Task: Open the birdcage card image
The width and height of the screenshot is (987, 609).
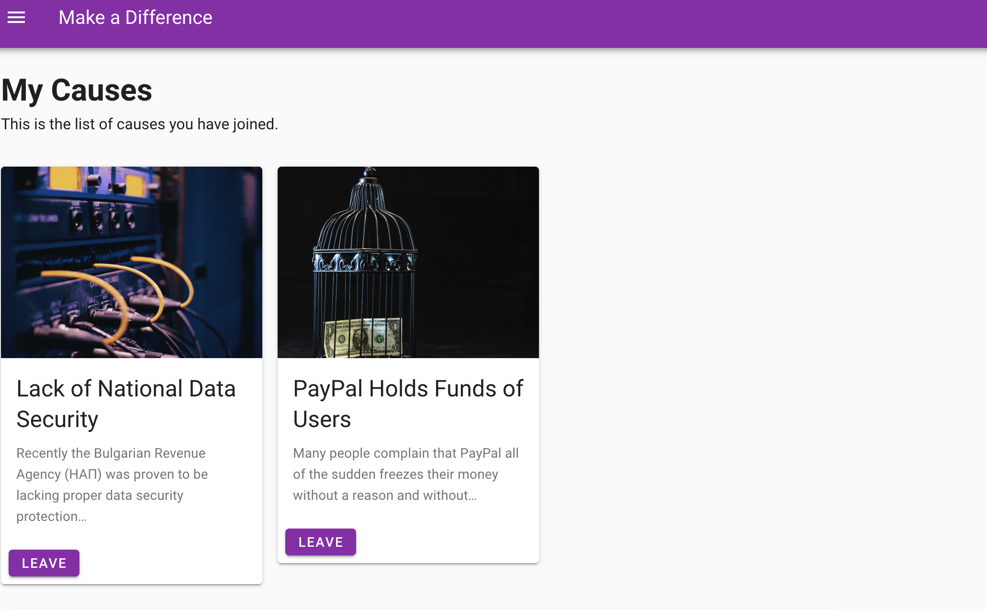Action: [408, 262]
